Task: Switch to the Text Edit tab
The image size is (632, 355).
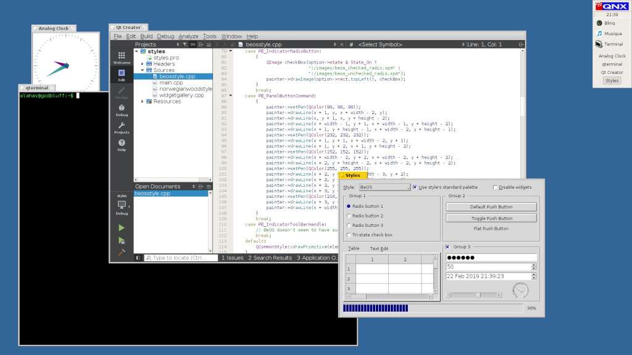Action: point(379,249)
